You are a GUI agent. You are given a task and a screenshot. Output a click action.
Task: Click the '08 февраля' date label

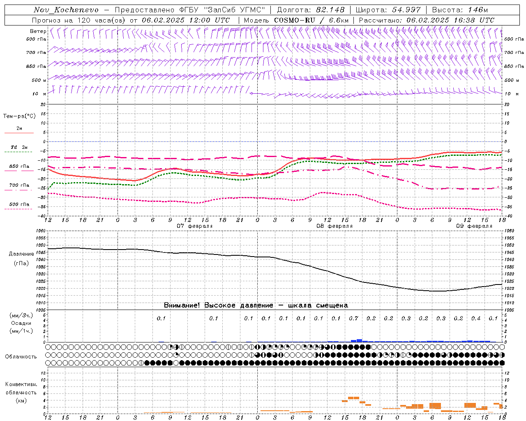(x=335, y=226)
